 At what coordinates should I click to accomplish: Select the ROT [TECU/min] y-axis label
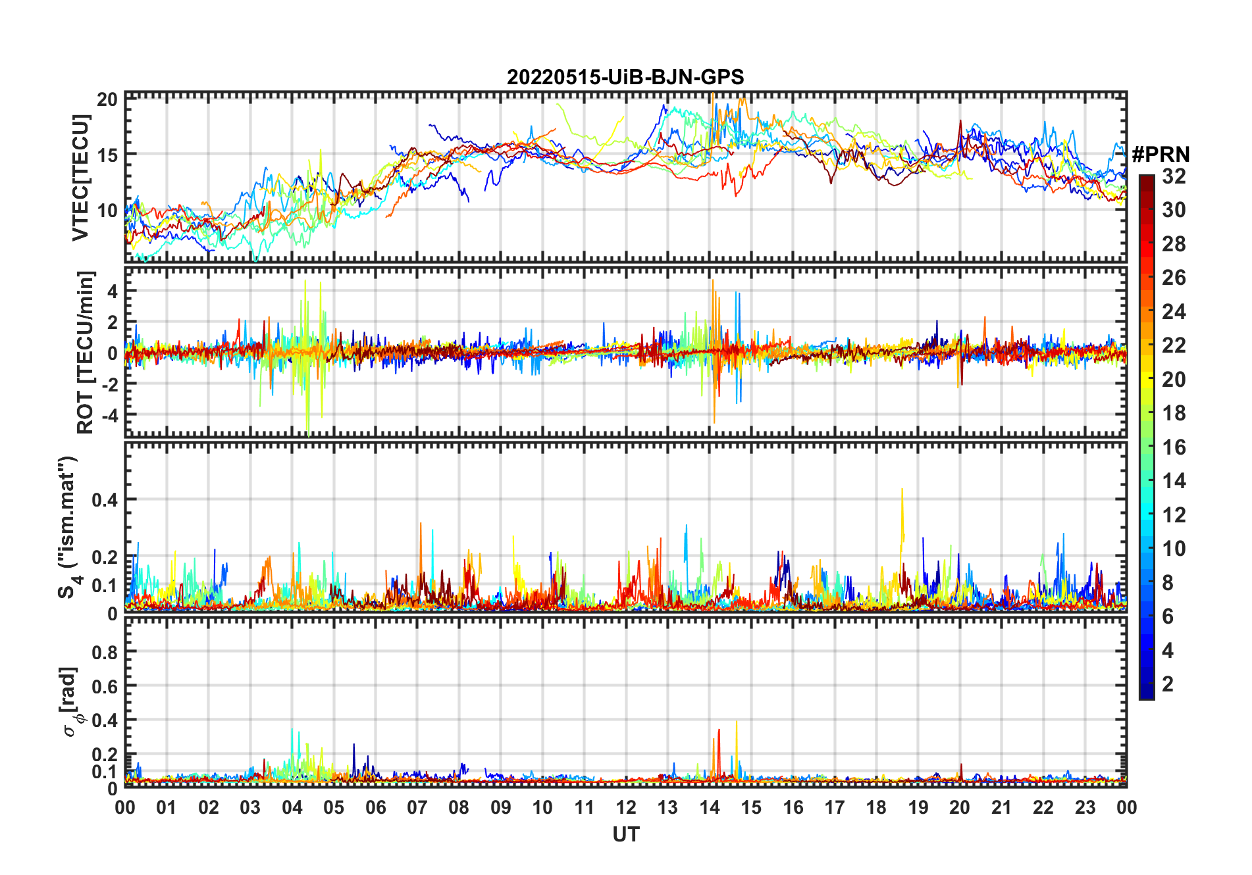pos(85,352)
